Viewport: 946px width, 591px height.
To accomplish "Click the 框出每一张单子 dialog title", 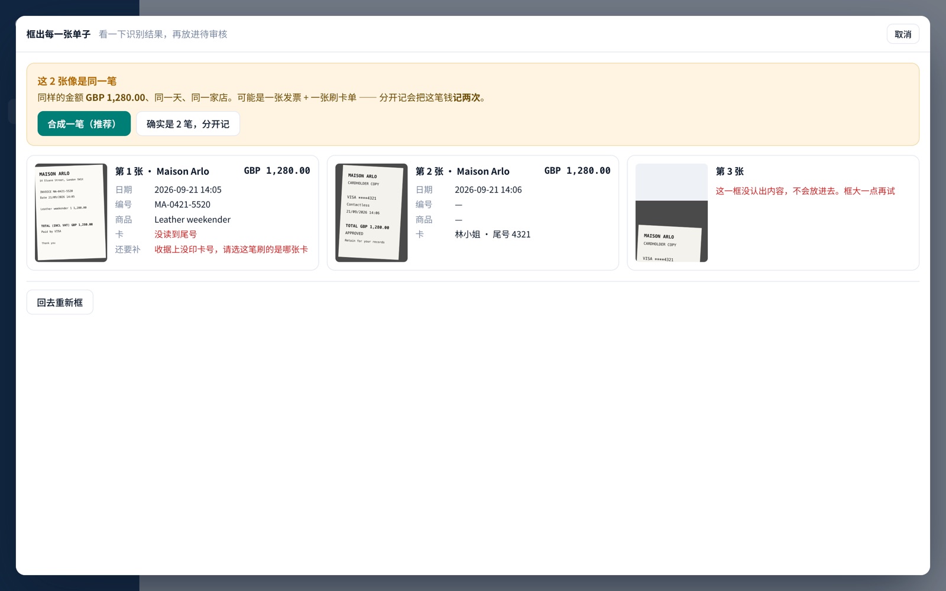I will click(x=58, y=34).
